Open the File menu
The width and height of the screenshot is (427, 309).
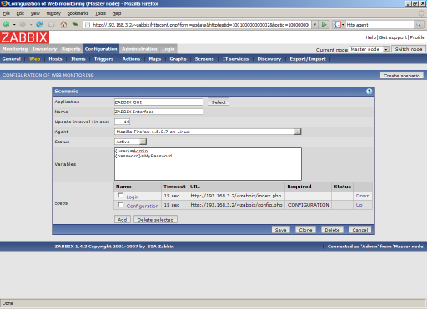(x=7, y=13)
